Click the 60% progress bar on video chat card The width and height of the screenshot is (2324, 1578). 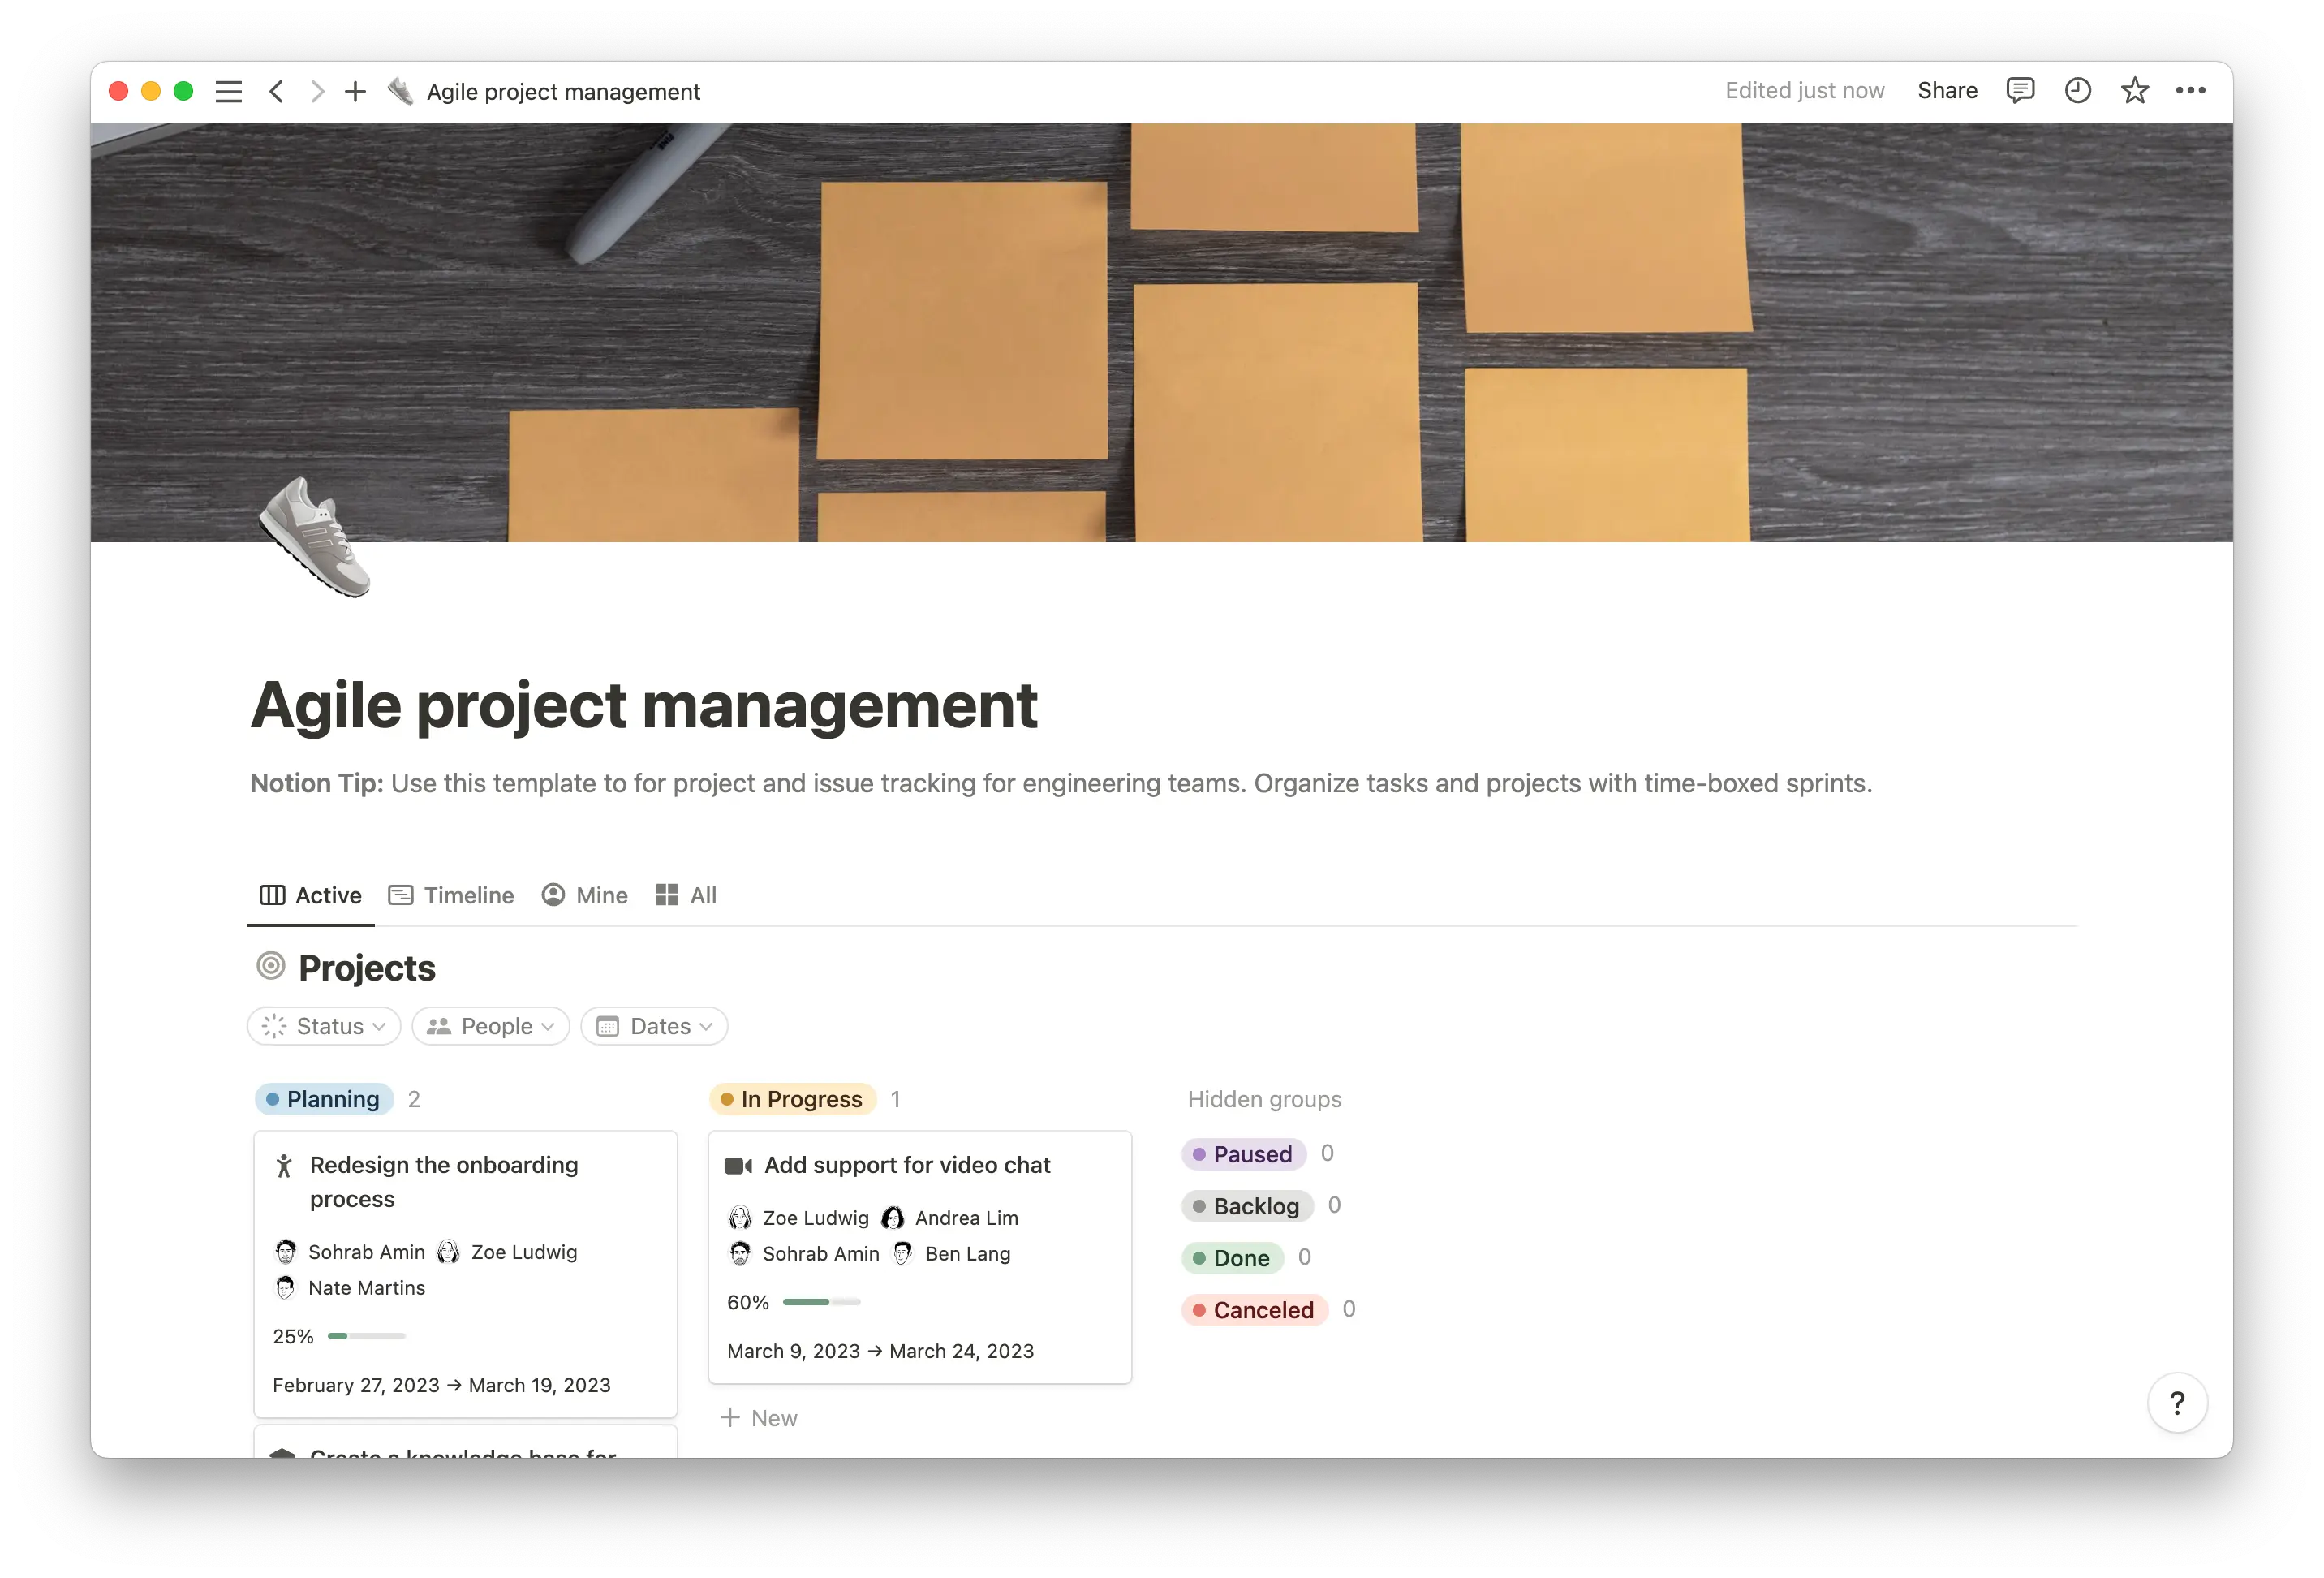coord(820,1302)
